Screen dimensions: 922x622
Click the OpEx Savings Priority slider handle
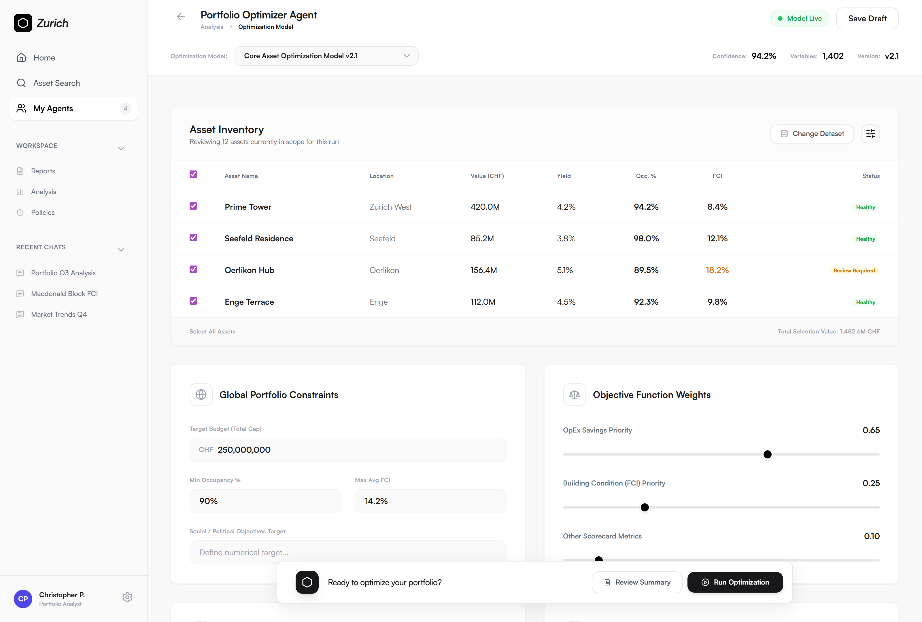coord(767,454)
